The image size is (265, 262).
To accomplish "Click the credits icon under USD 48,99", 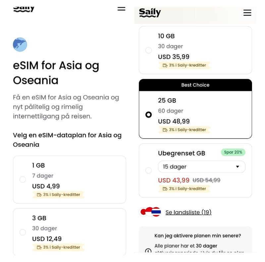I will coord(165,130).
